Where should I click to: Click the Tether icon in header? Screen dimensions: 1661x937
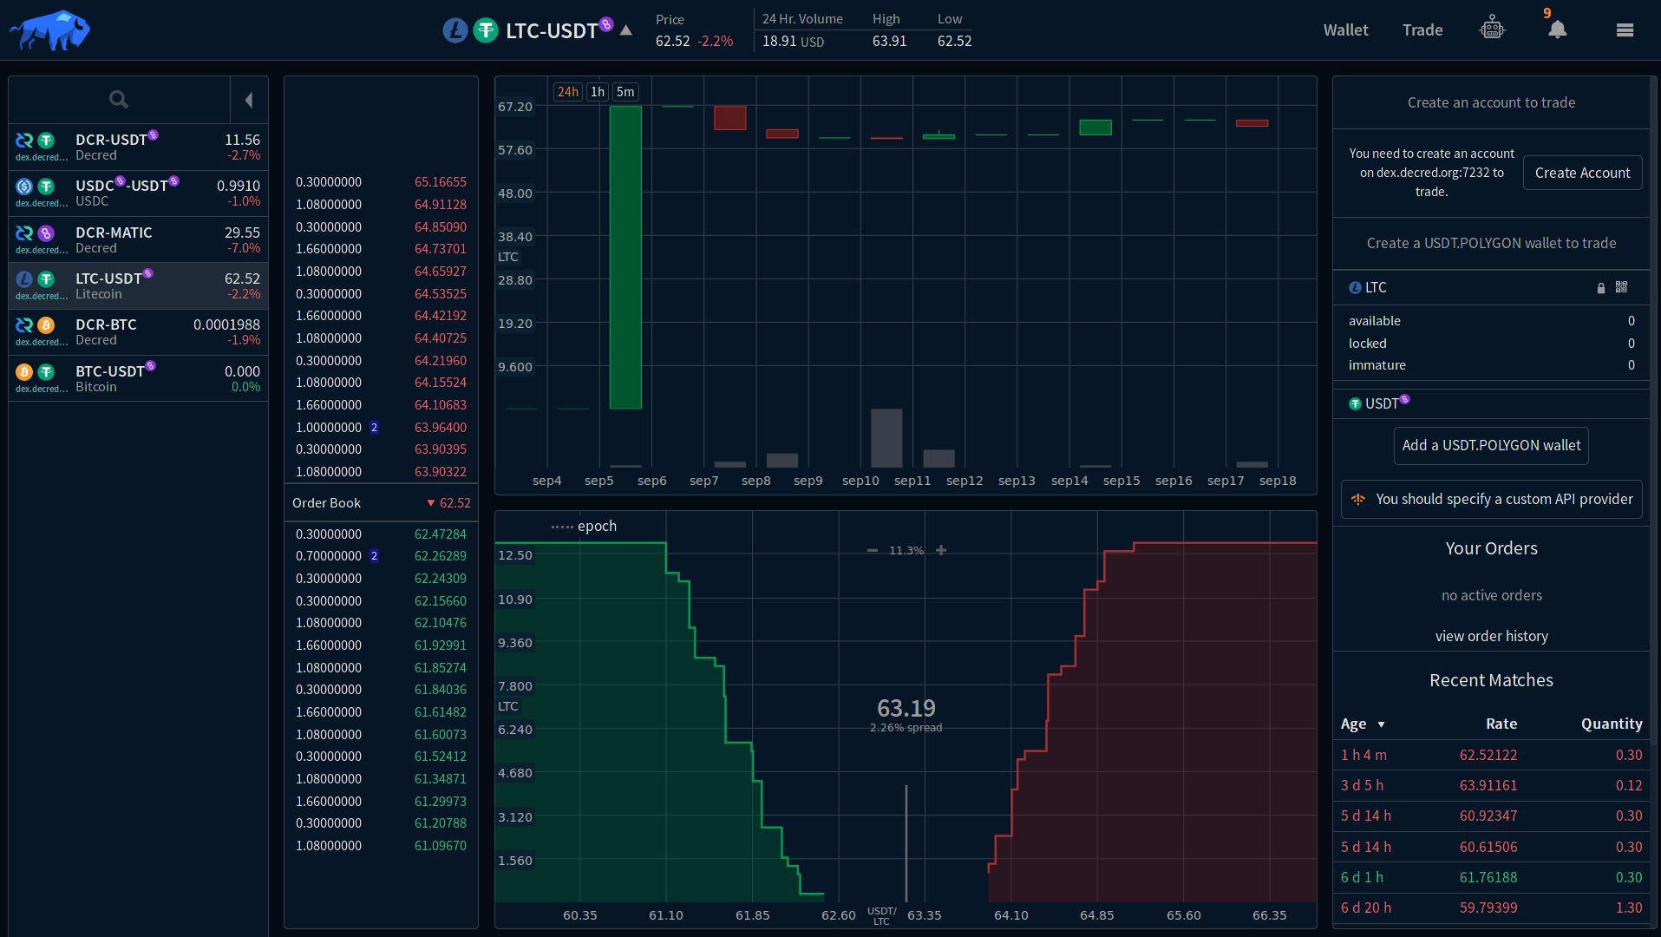[x=486, y=30]
